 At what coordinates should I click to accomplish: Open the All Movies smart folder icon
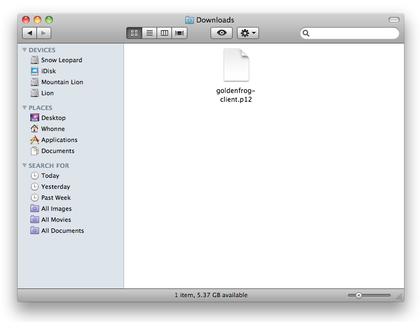click(35, 219)
